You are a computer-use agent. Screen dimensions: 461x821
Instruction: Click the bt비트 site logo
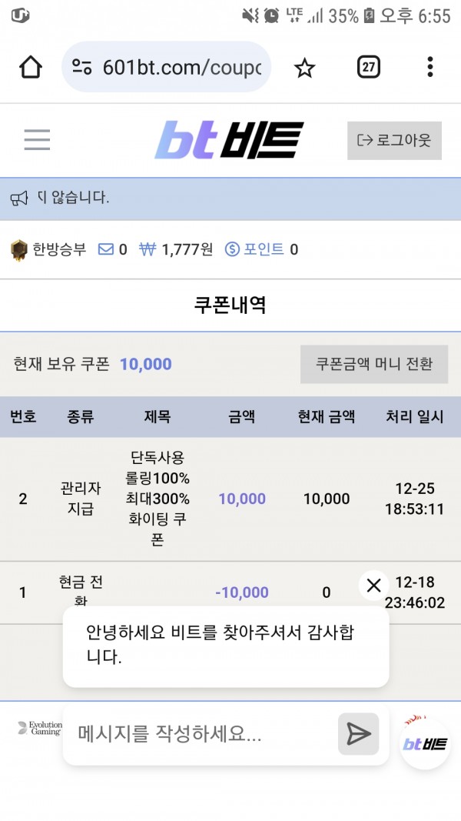[x=230, y=140]
